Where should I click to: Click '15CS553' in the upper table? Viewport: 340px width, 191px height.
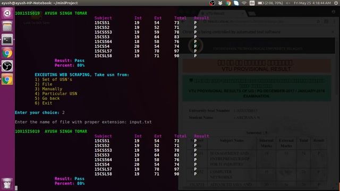point(103,32)
